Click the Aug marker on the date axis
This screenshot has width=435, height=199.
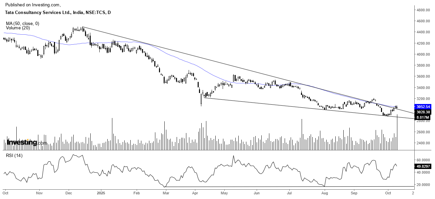point(324,193)
